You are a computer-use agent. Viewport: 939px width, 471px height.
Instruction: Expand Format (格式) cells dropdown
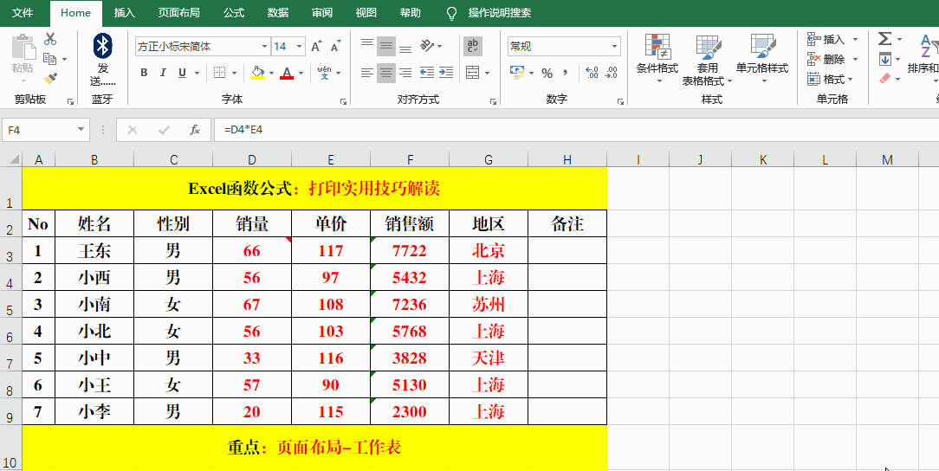pos(851,79)
